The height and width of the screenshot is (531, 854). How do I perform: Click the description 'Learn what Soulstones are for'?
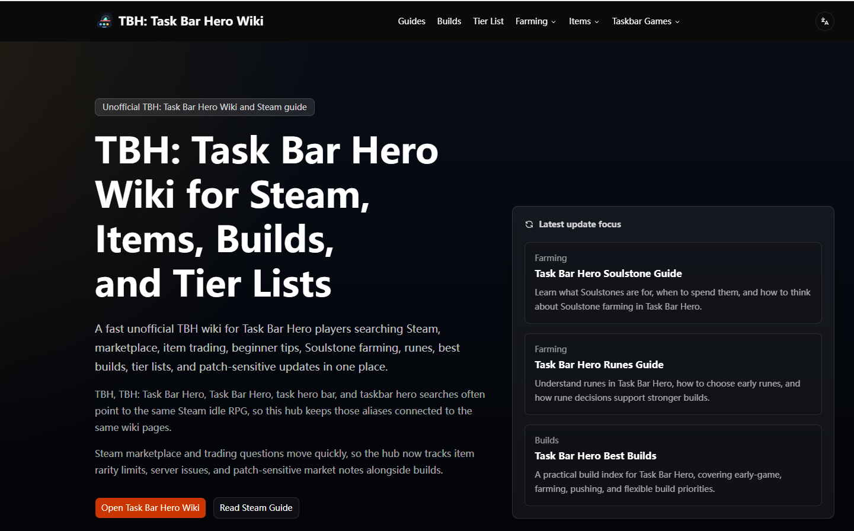point(673,300)
